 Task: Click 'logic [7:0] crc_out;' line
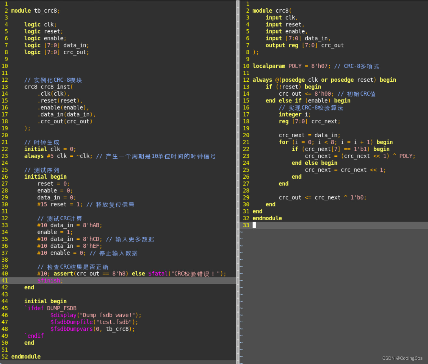57,52
